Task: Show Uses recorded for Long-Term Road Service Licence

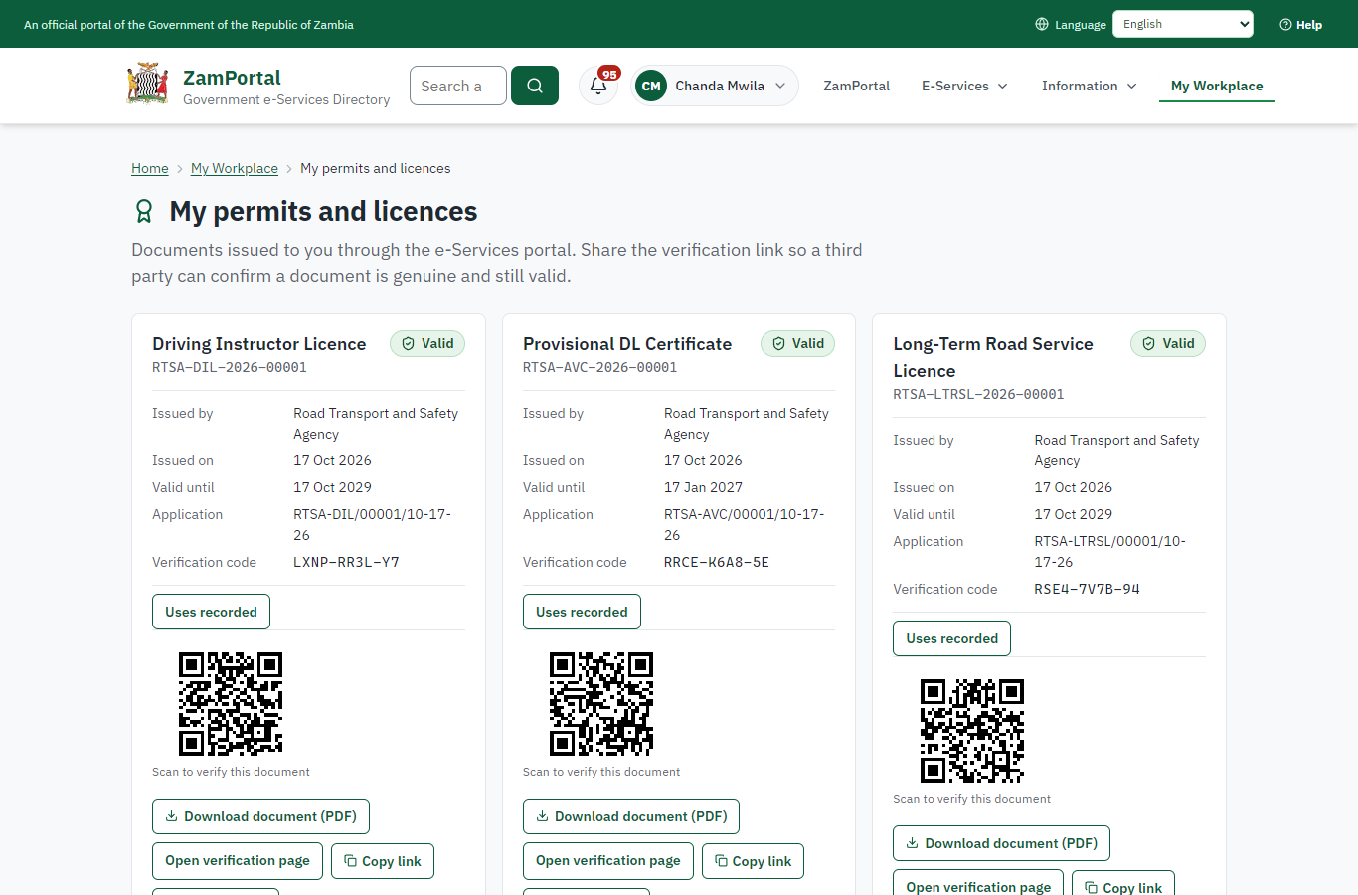Action: click(x=951, y=638)
